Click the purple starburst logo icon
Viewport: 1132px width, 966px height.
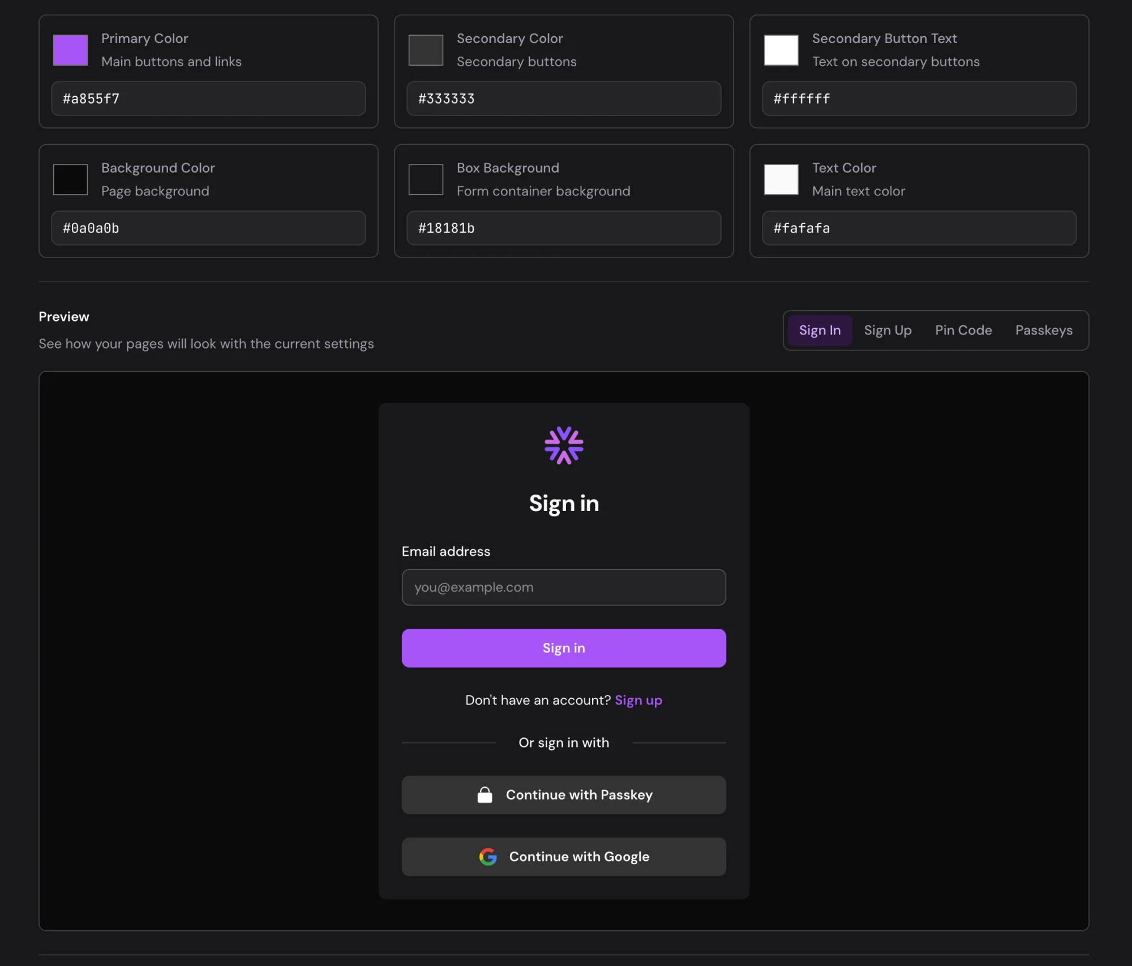pyautogui.click(x=564, y=445)
